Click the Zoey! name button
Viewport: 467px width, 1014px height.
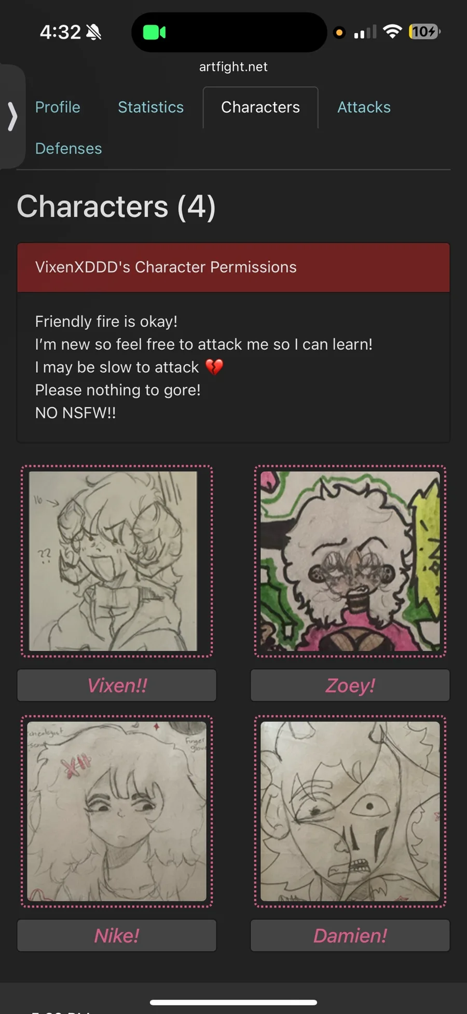[x=350, y=685]
